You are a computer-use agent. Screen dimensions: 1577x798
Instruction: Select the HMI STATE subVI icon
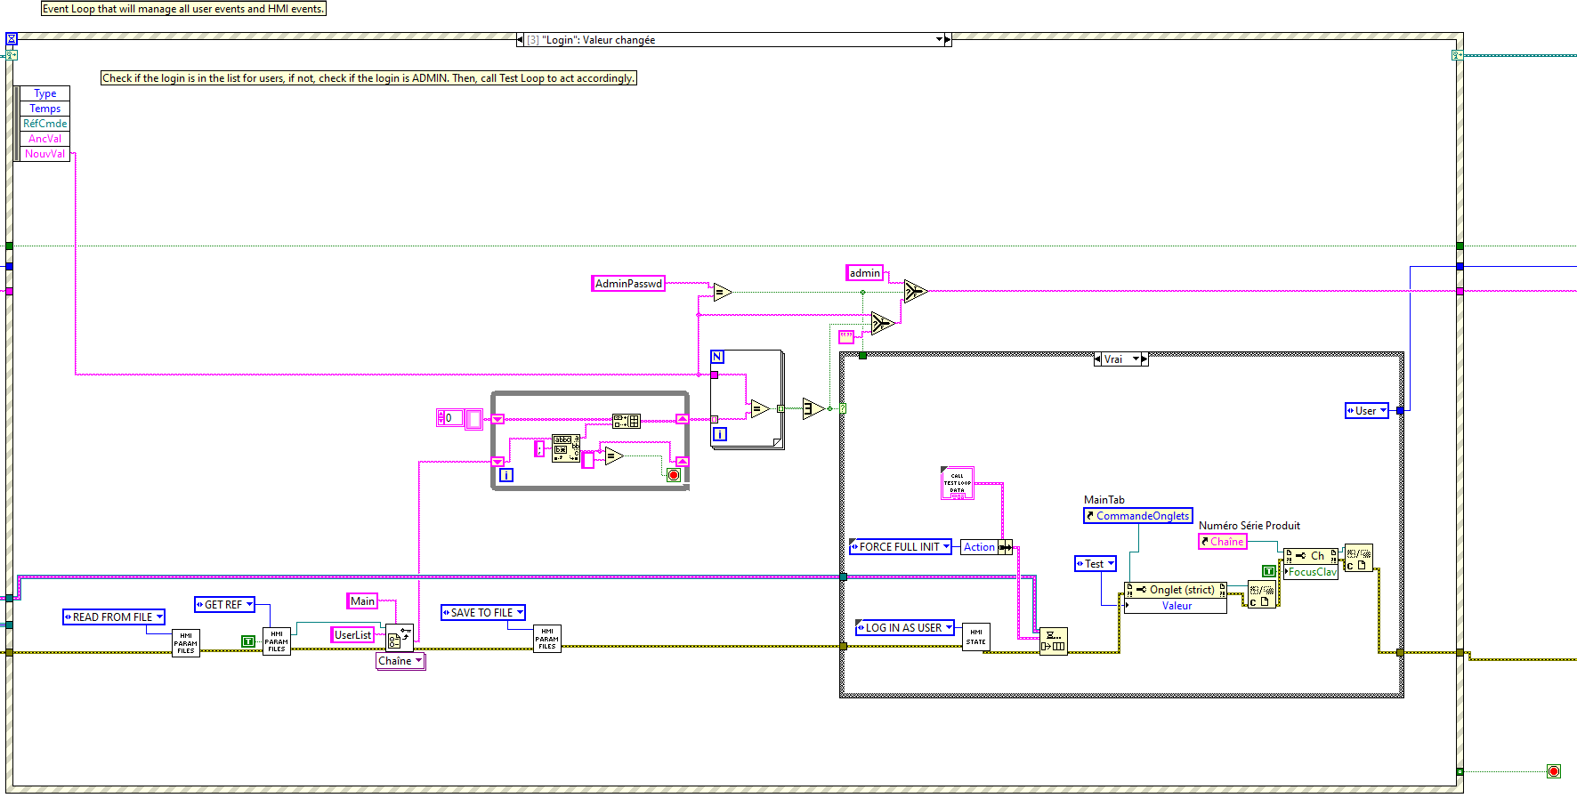click(976, 637)
